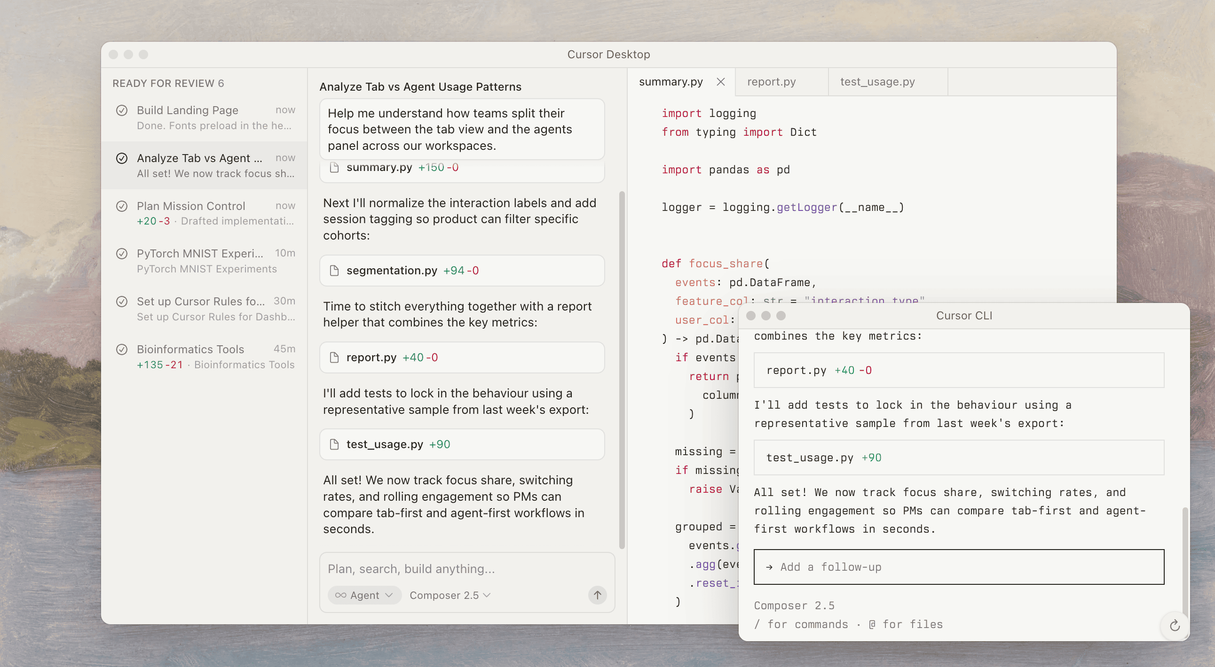Open the segmentation.py +94 -0 change card
Viewport: 1215px width, 667px height.
pos(462,271)
